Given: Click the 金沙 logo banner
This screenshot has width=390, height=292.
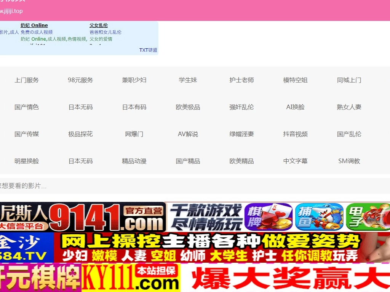Looking at the screenshot, I should (26, 248).
